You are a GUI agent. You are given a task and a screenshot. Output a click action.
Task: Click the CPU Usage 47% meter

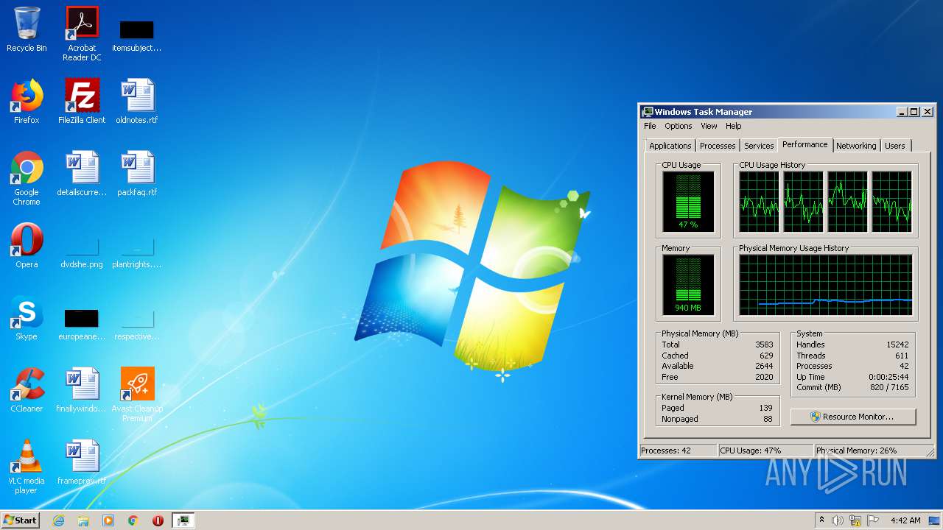[688, 202]
